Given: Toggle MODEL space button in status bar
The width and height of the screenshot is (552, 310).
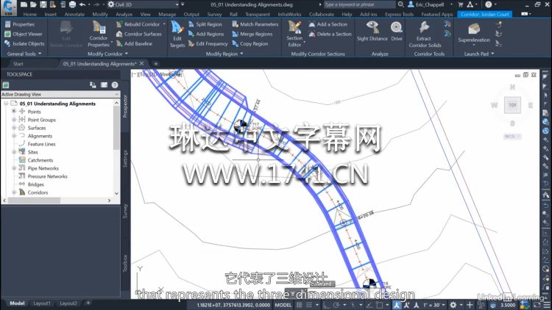Looking at the screenshot, I should 283,305.
